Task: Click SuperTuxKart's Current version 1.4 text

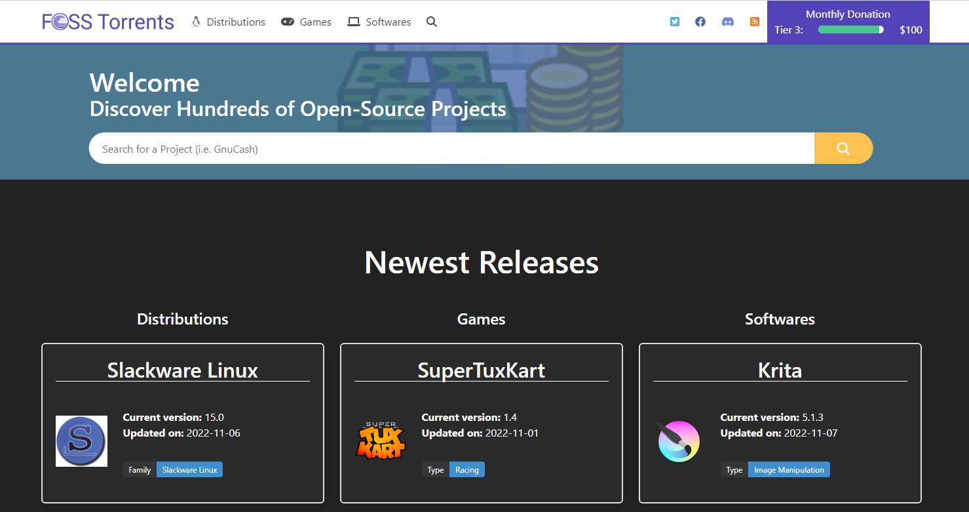Action: (x=469, y=417)
